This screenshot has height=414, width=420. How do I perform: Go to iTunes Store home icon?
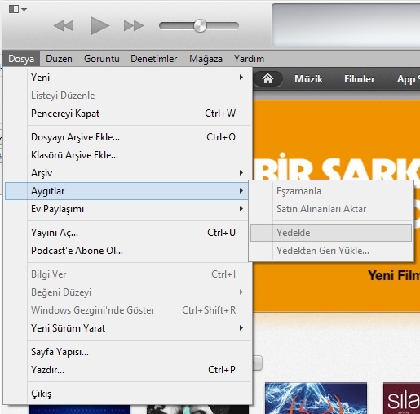point(267,79)
